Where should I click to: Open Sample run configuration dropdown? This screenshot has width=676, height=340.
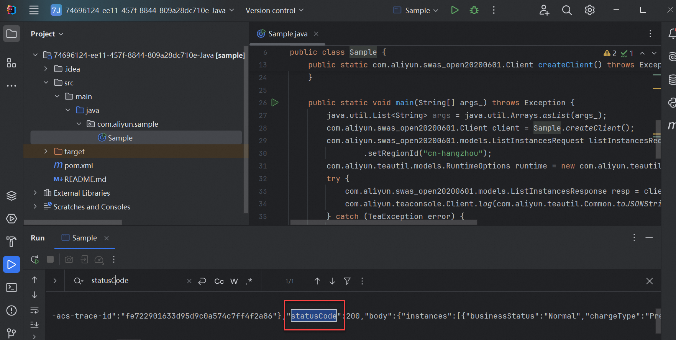[416, 10]
